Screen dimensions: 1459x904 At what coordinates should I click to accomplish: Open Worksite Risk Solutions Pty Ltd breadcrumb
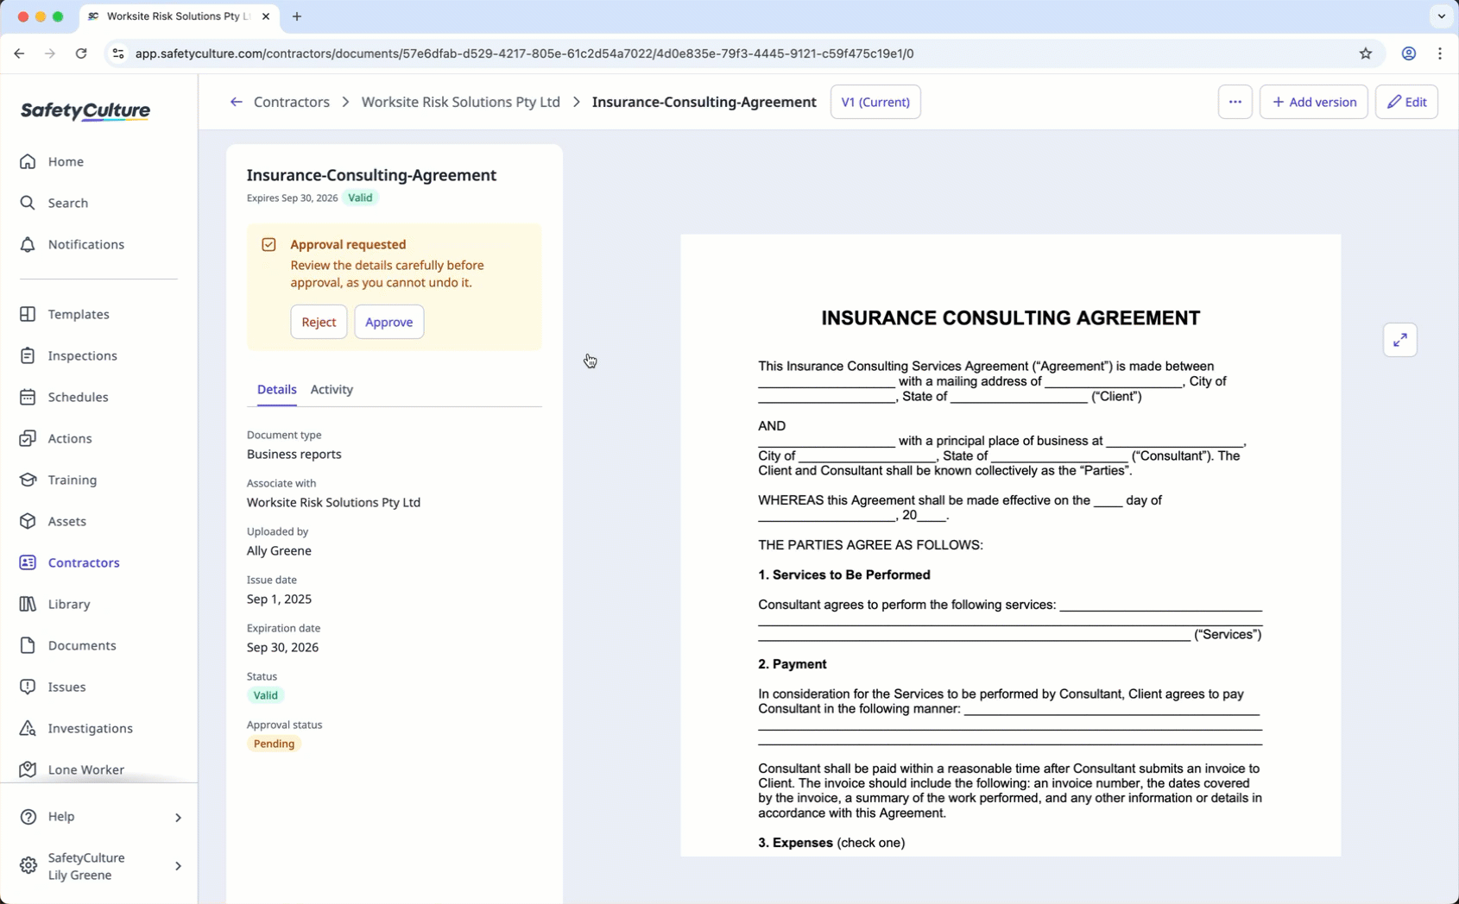[x=460, y=102]
